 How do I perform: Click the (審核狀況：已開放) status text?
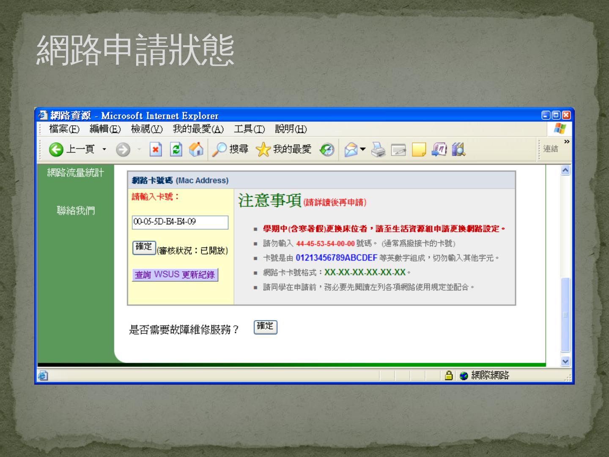[x=192, y=251]
